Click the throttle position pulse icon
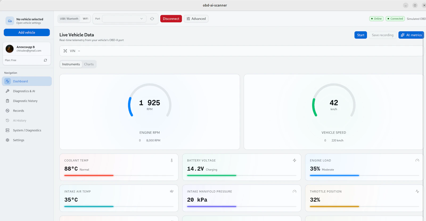This screenshot has height=221, width=426. click(417, 192)
